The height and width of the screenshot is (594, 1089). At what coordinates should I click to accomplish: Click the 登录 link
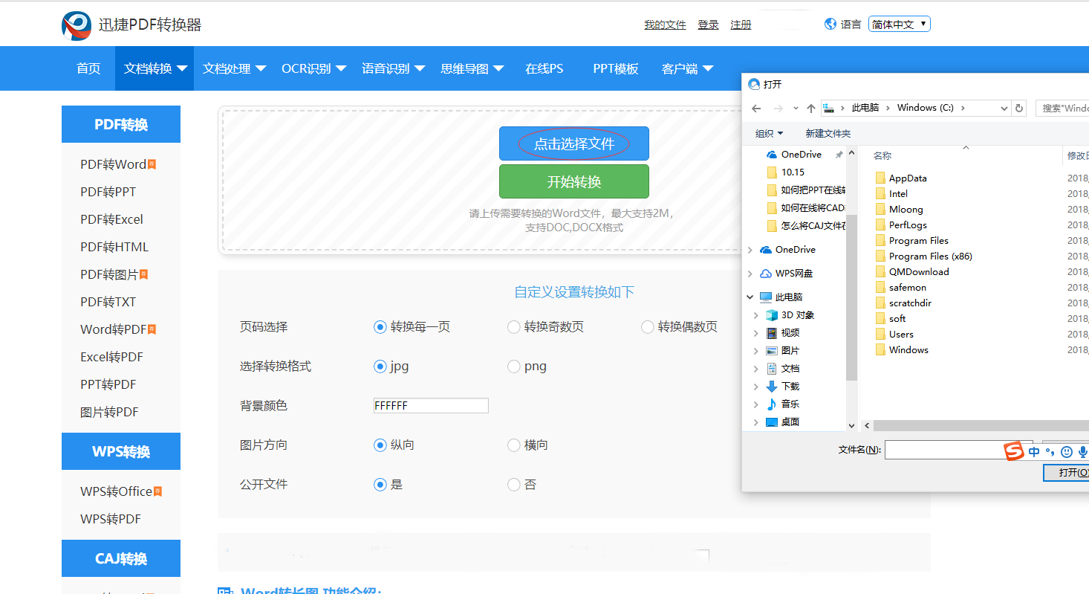click(708, 25)
